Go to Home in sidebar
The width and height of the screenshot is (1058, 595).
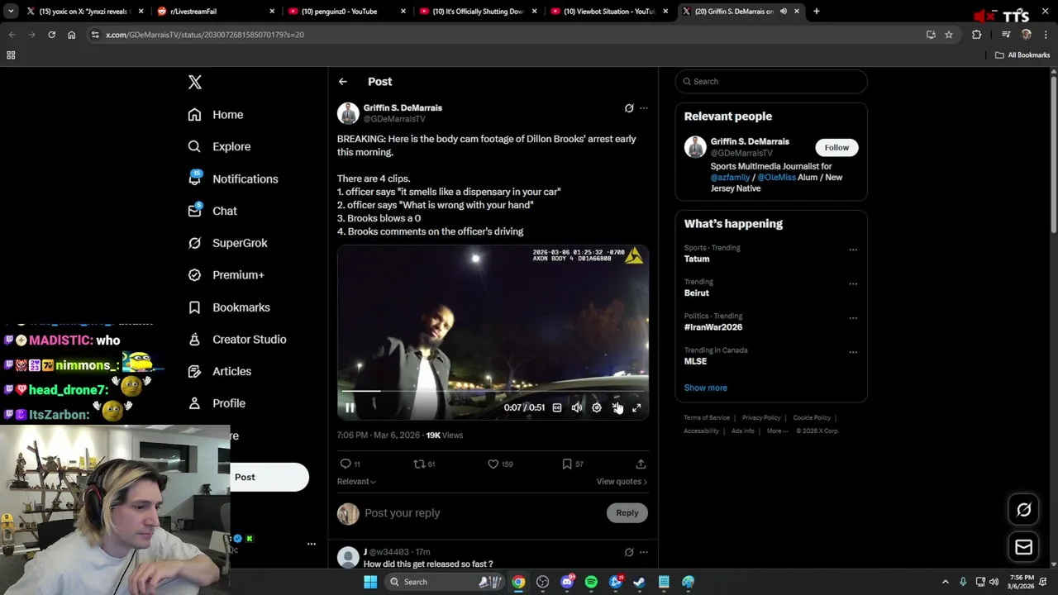coord(216,115)
